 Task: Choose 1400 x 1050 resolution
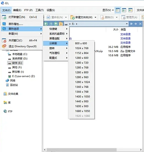81,97
